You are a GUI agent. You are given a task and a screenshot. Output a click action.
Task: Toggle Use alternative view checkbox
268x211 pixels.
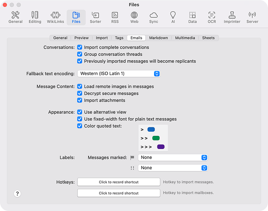click(x=80, y=112)
